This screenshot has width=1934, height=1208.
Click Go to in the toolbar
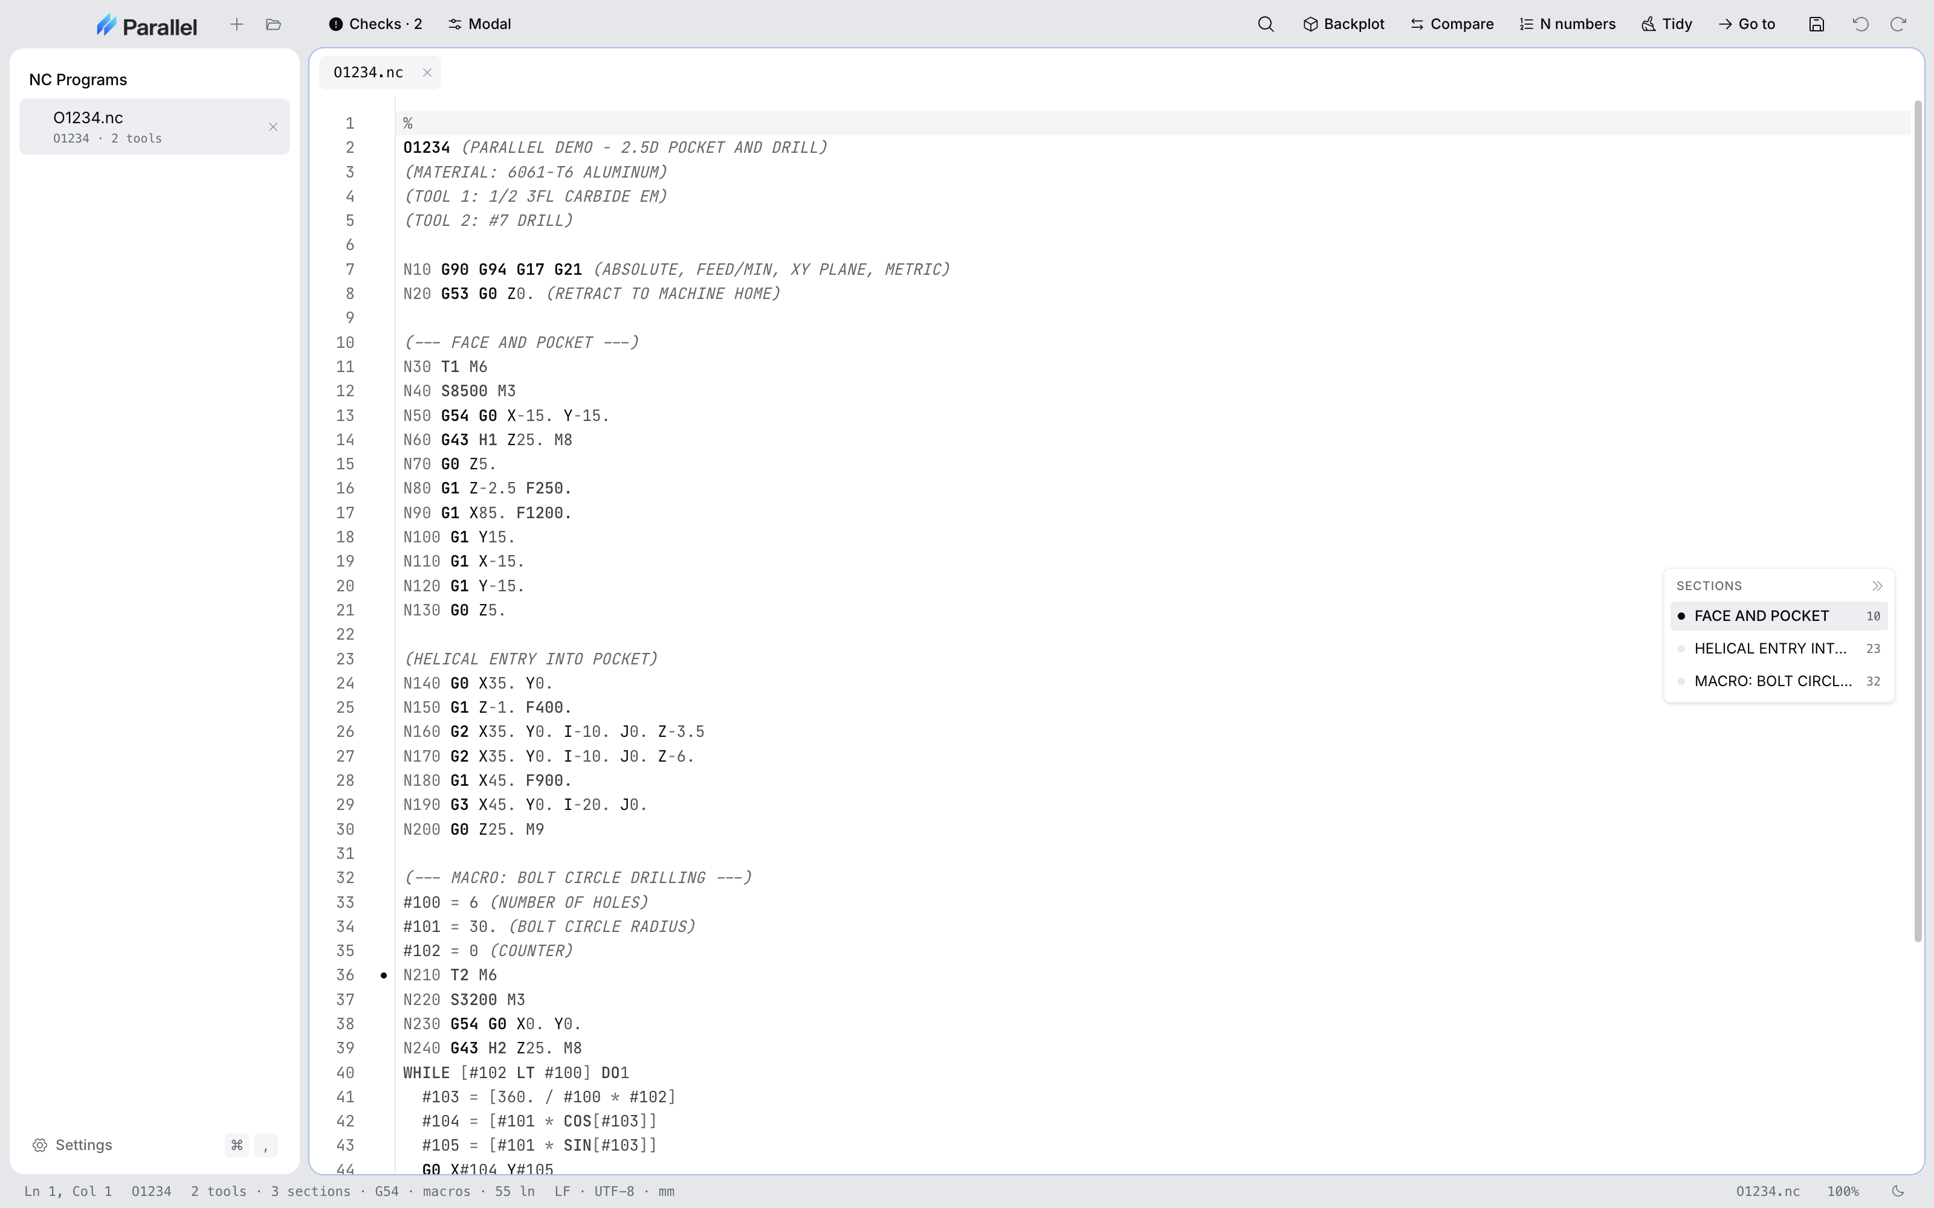coord(1747,24)
